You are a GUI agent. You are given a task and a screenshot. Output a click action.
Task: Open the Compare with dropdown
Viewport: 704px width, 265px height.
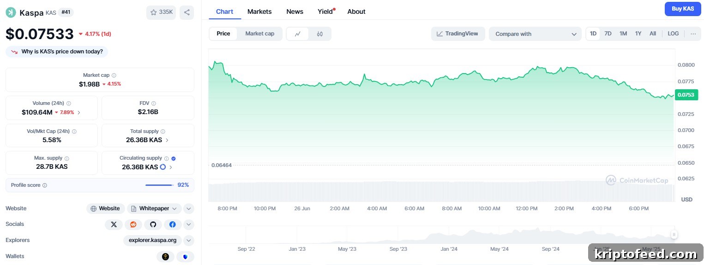(x=535, y=34)
